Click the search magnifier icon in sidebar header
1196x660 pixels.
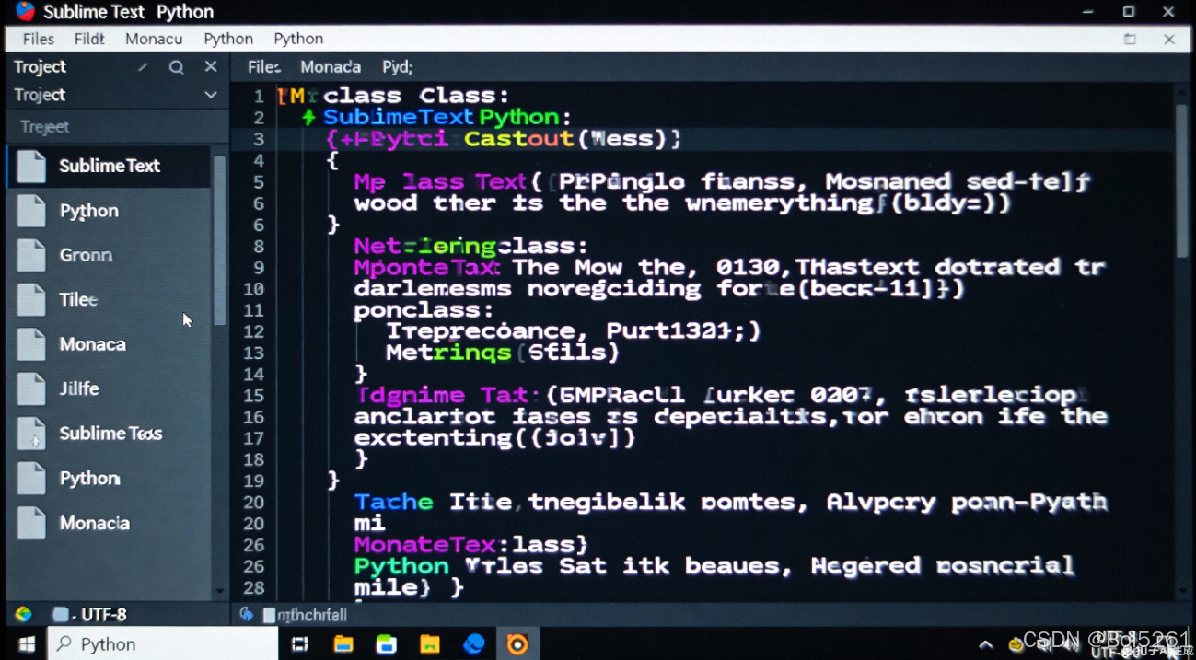pyautogui.click(x=176, y=67)
